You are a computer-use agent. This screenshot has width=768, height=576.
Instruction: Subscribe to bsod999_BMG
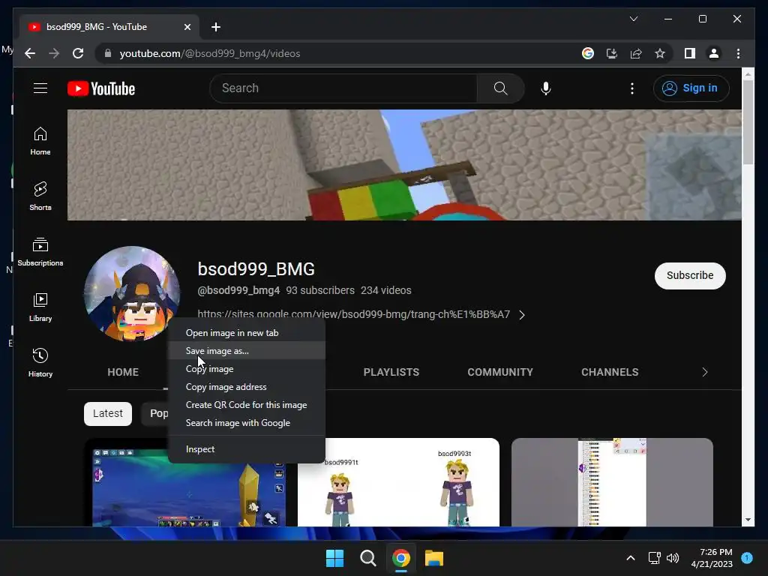point(690,276)
